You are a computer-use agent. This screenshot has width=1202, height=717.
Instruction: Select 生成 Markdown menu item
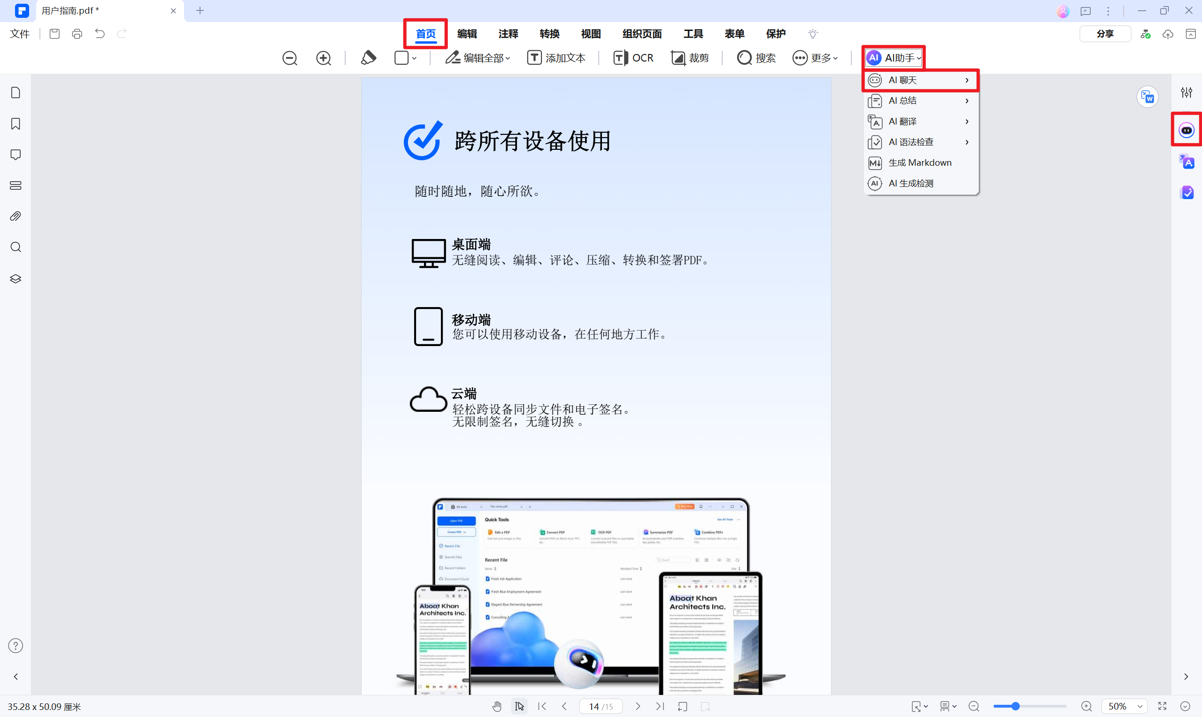click(x=921, y=163)
